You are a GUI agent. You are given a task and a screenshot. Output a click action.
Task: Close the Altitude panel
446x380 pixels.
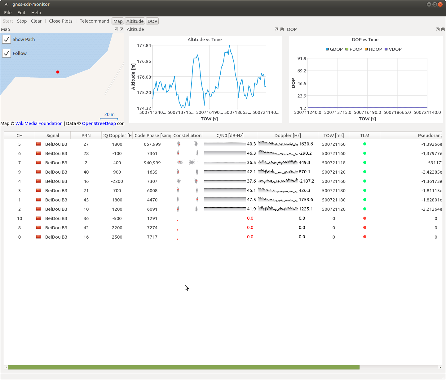click(x=282, y=29)
